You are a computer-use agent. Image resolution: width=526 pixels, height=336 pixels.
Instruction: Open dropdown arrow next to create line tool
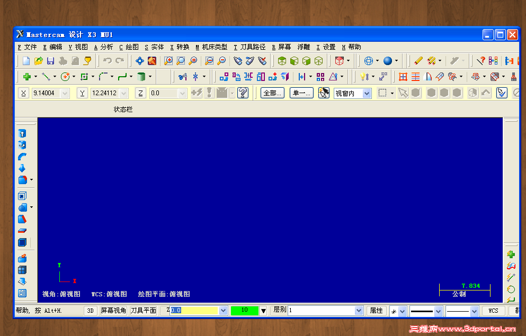[x=55, y=77]
